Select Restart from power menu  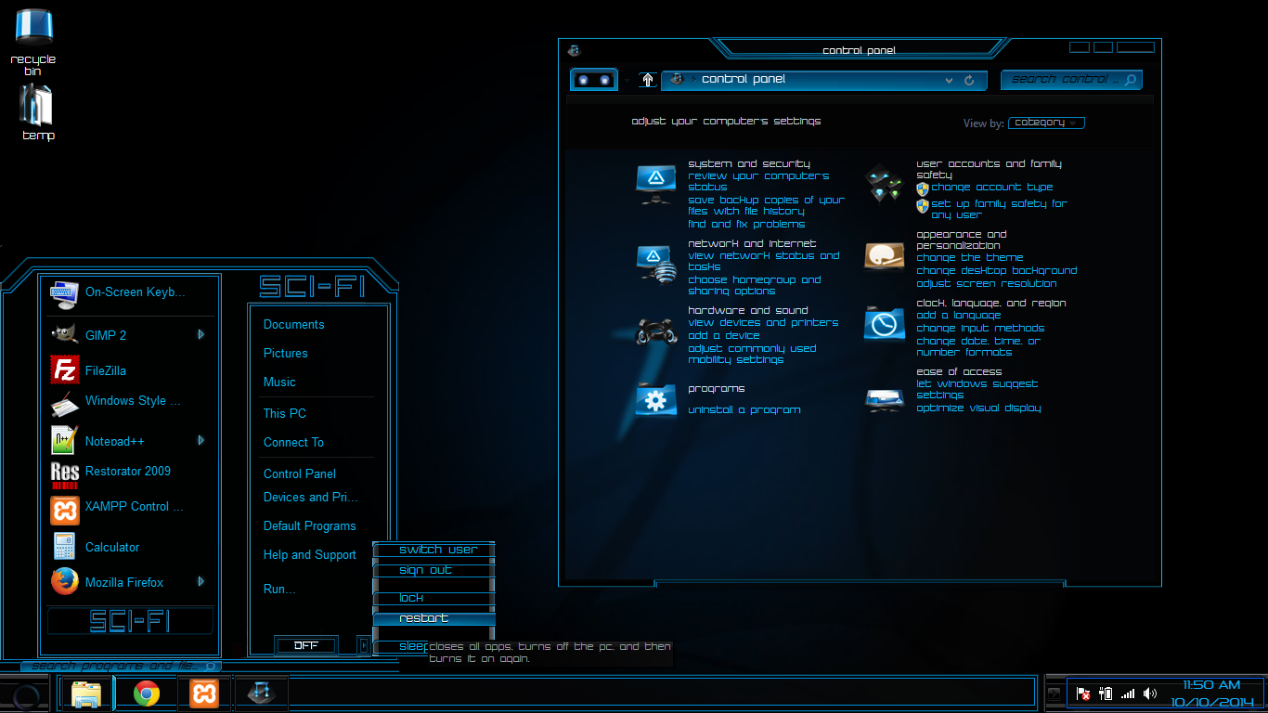tap(433, 618)
